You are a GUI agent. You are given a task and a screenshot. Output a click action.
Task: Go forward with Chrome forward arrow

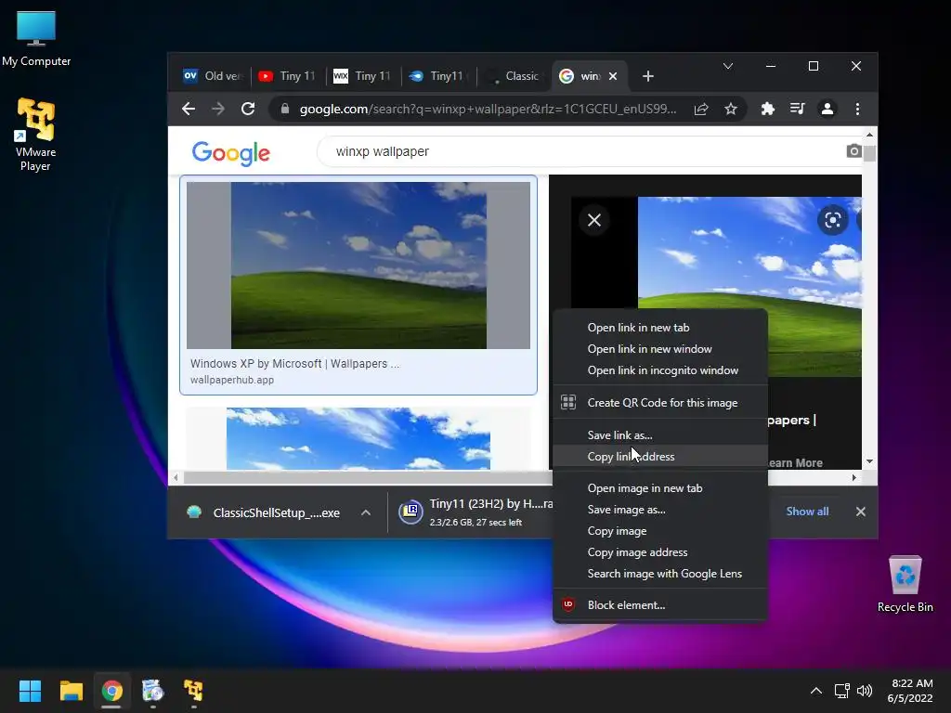(x=217, y=110)
